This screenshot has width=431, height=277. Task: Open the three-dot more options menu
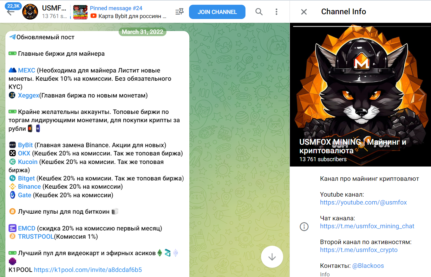(276, 12)
